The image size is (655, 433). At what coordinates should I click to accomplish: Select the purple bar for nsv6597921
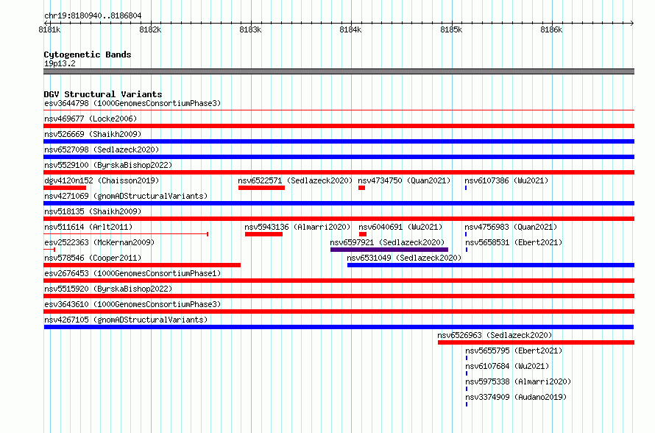[389, 250]
